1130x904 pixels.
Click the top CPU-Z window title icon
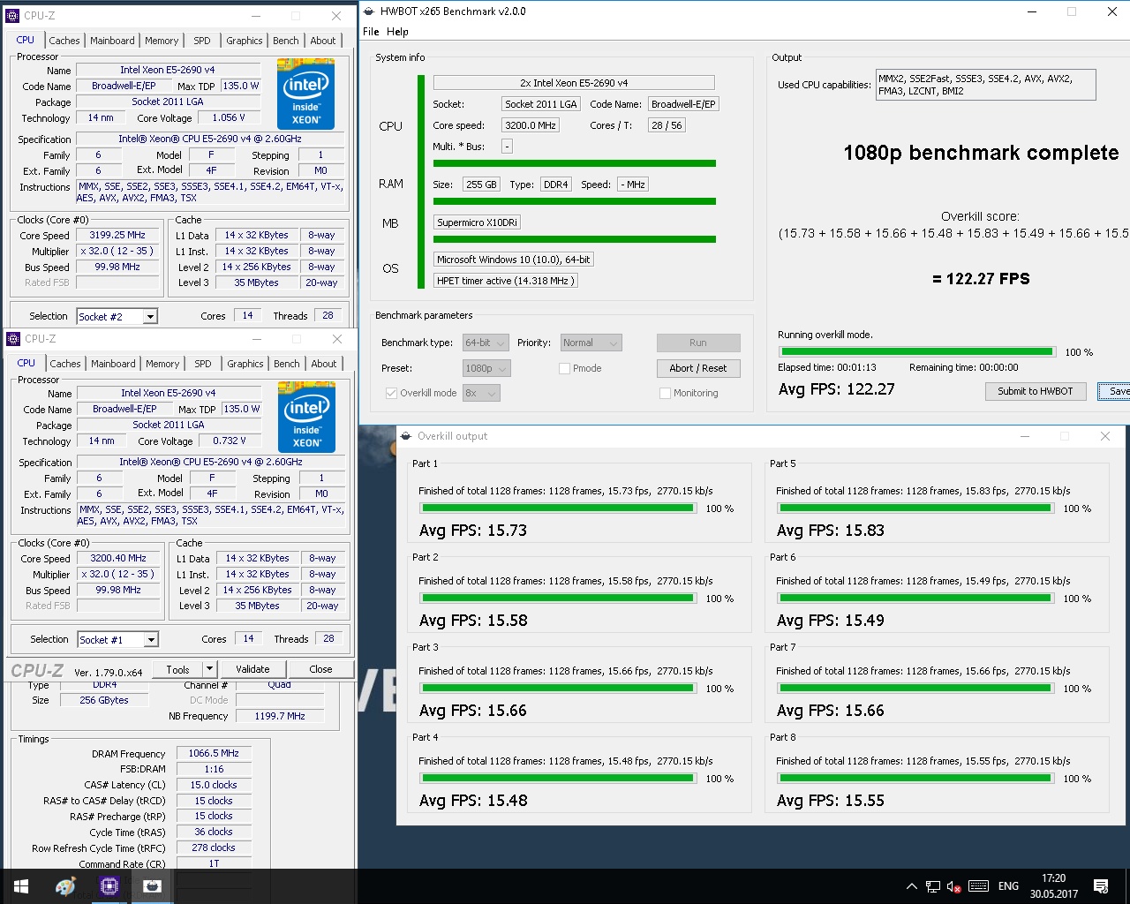coord(12,16)
